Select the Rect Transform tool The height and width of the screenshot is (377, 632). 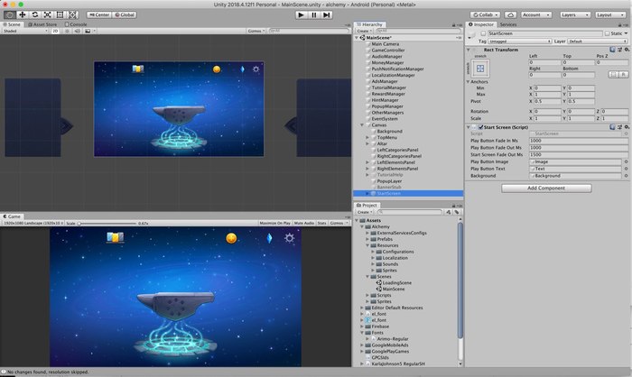coord(60,14)
